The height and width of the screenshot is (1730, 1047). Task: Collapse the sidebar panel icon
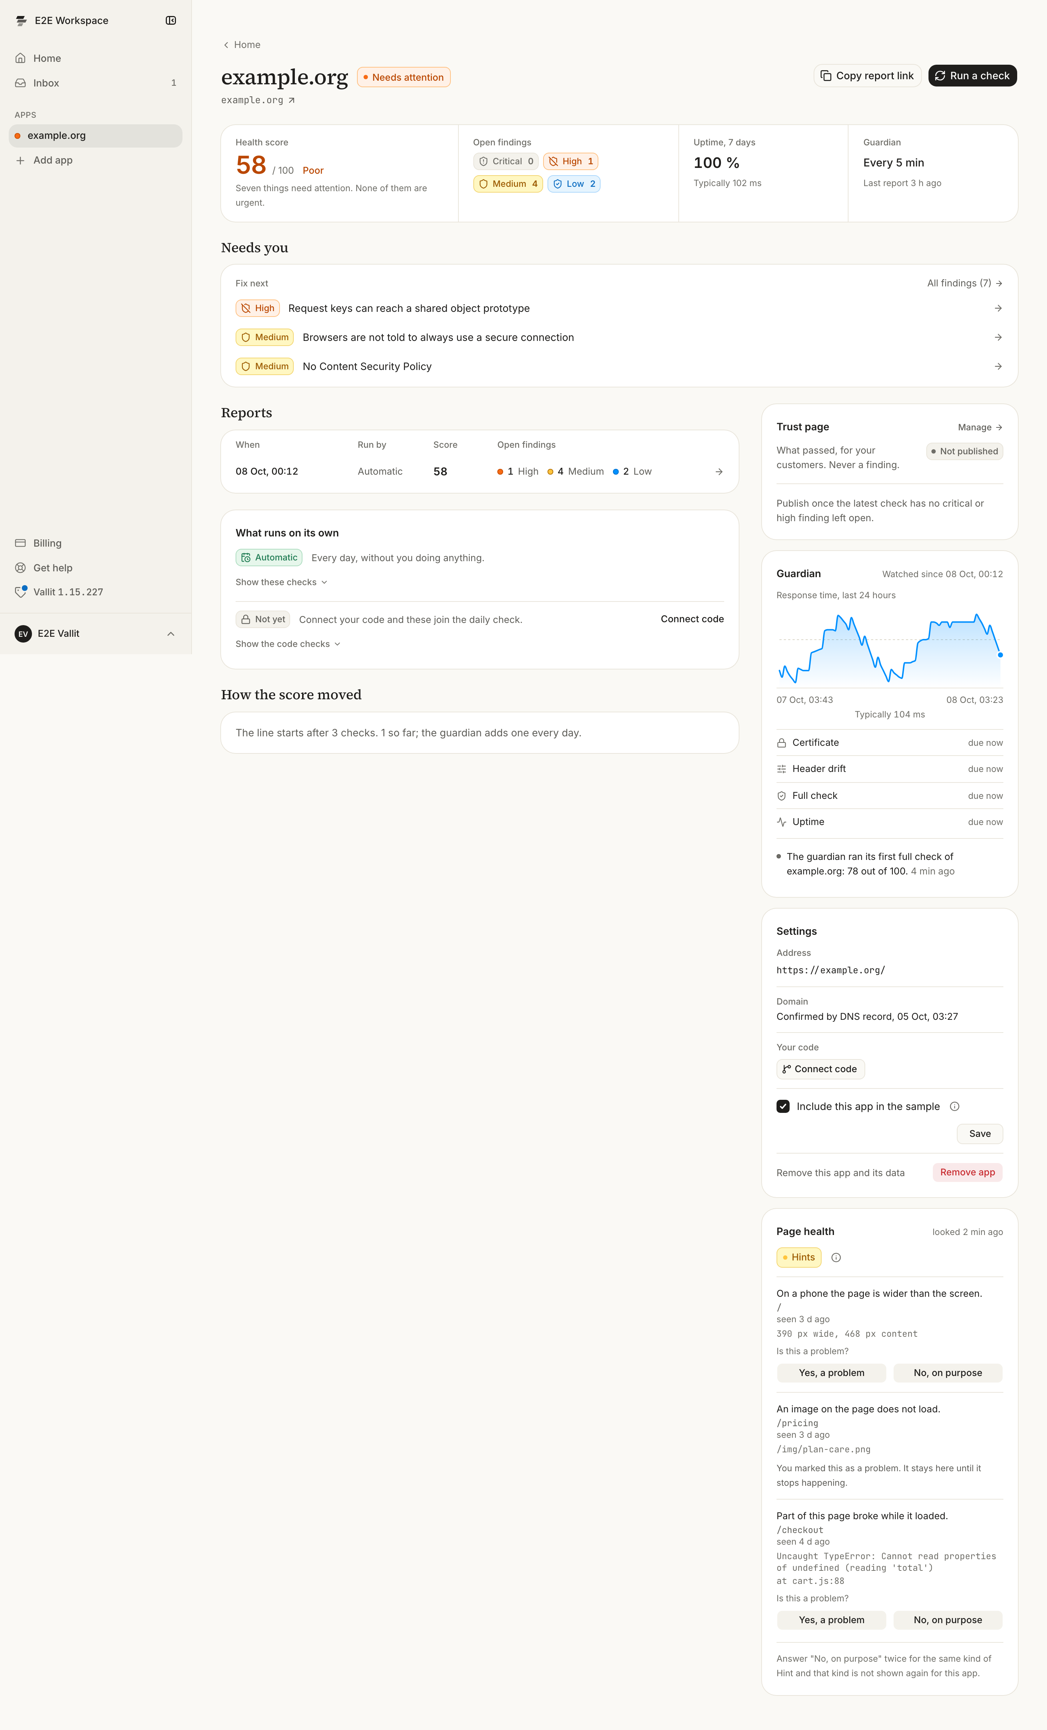(171, 20)
